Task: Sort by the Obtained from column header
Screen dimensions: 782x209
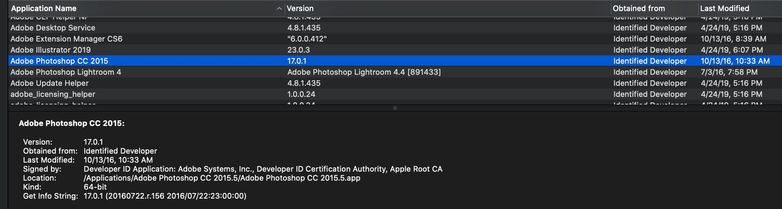Action: tap(654, 8)
